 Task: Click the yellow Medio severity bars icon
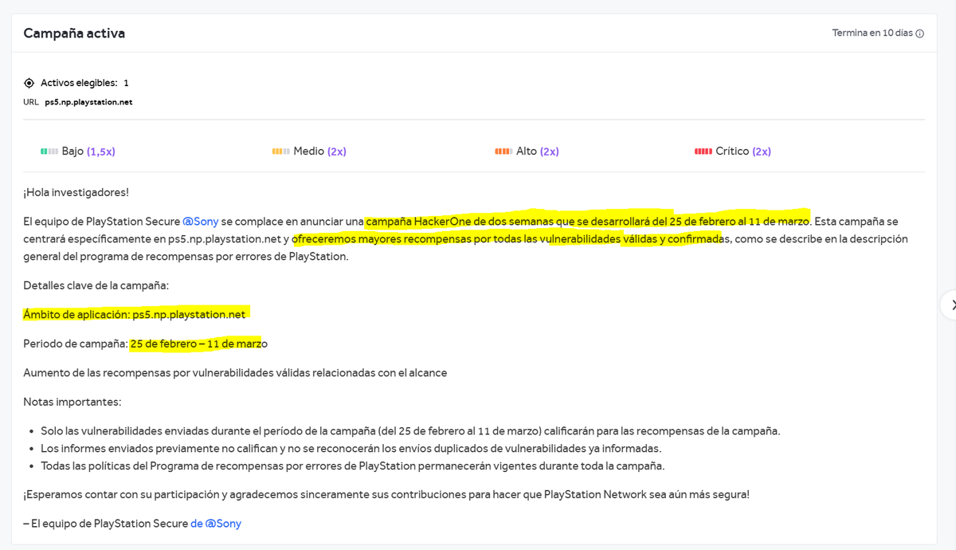(280, 151)
